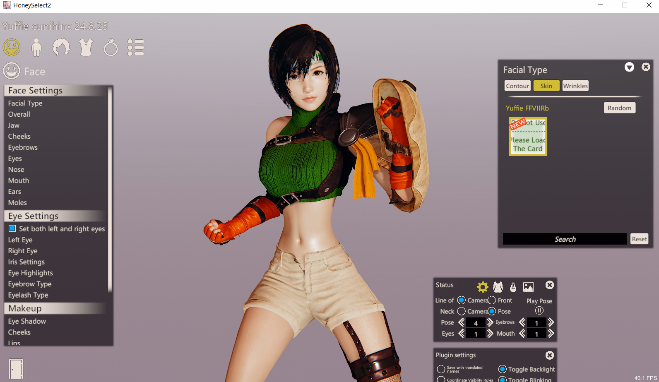
Task: Click the Reset button beside Search
Action: pos(639,239)
